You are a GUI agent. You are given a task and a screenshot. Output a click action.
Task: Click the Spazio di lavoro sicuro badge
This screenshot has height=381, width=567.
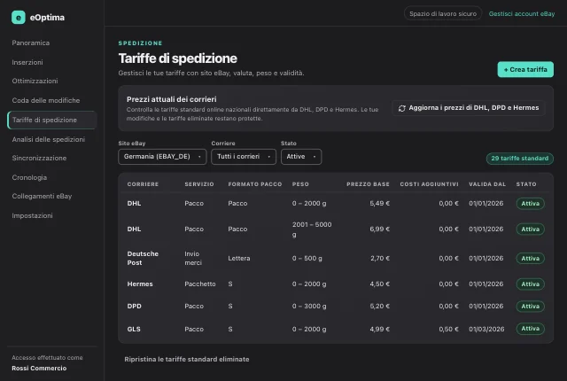pyautogui.click(x=443, y=14)
